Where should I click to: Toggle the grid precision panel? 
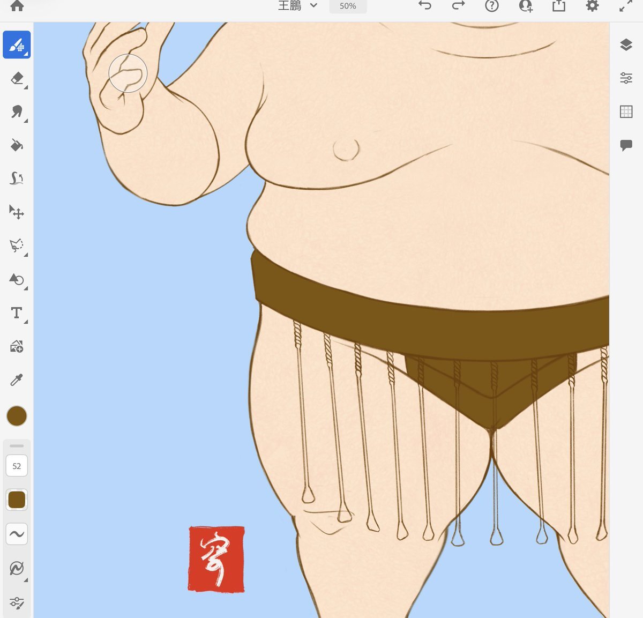626,111
